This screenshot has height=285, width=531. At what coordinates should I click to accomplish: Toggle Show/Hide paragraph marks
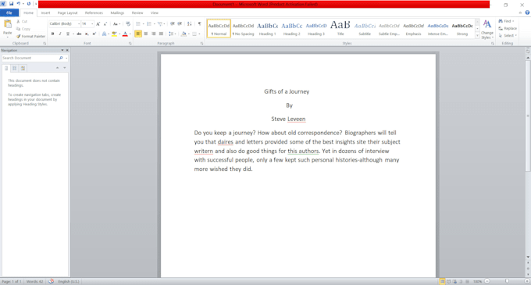(x=199, y=23)
